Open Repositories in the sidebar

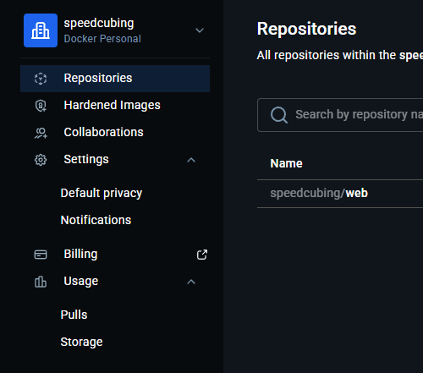click(x=115, y=79)
